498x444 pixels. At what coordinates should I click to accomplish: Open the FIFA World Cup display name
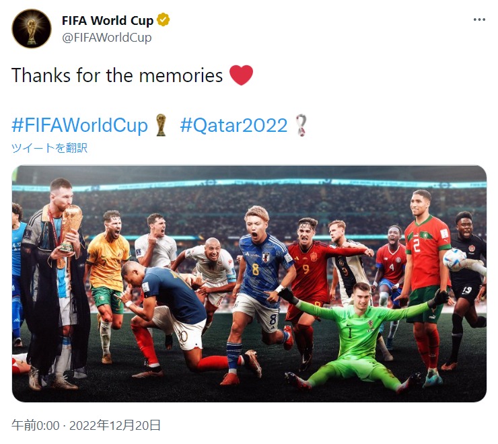click(x=108, y=20)
